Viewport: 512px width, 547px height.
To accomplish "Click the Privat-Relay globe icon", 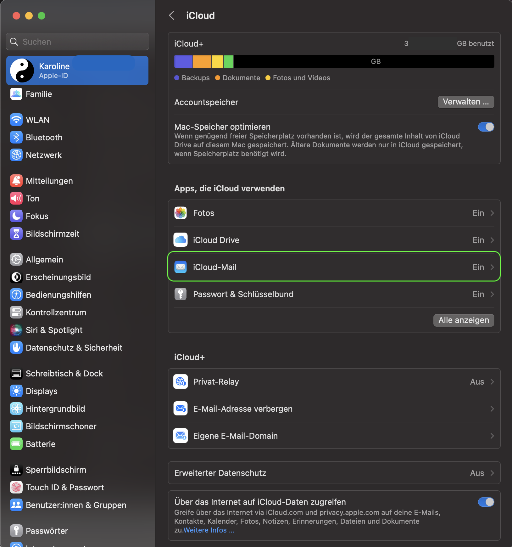I will [181, 382].
